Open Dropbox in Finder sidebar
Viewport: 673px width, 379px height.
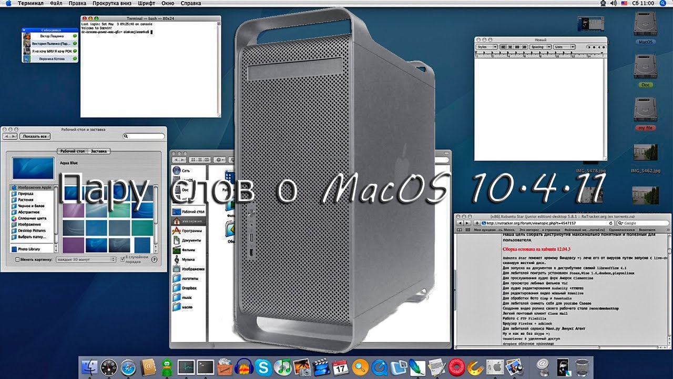(188, 288)
